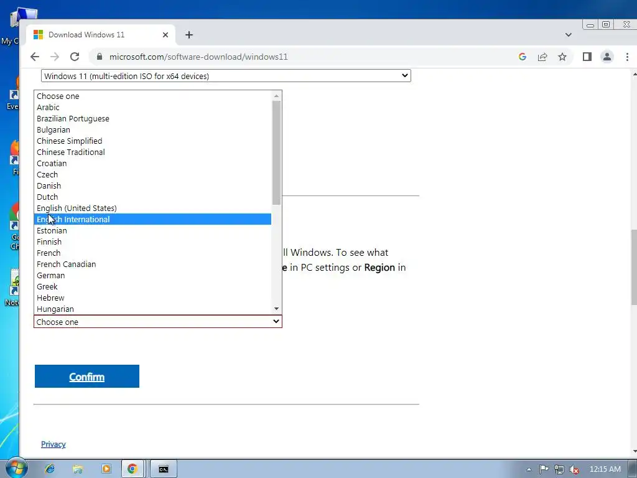Select English (United States)
Viewport: 637px width, 478px height.
coord(152,208)
